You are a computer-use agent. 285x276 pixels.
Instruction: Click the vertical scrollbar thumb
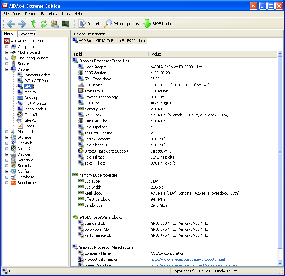pos(280,153)
